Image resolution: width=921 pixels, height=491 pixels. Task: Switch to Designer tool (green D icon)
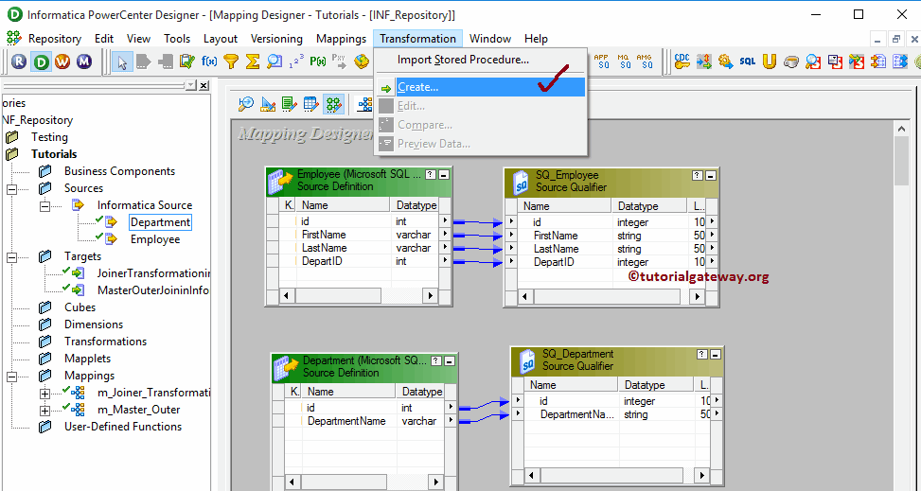(41, 61)
